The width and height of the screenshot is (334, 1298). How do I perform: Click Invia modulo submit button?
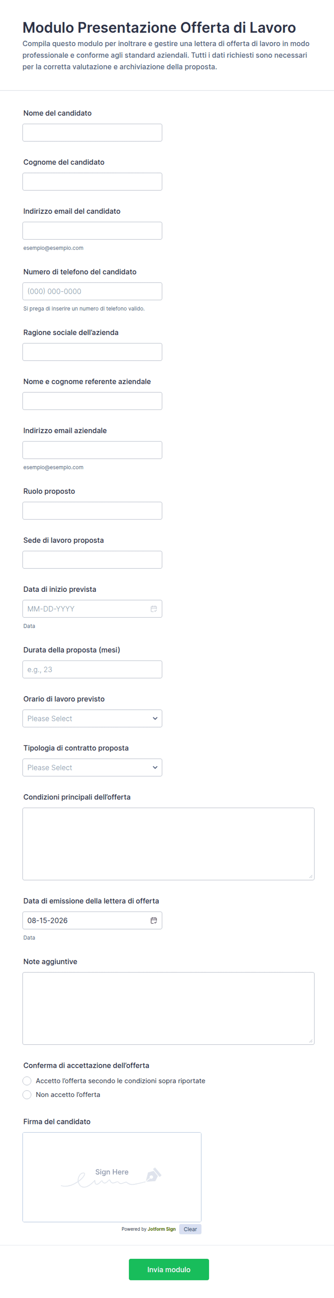(168, 1269)
